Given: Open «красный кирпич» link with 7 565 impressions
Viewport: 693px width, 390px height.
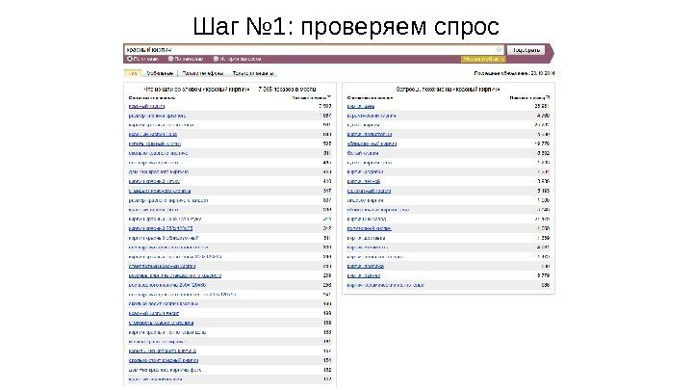Looking at the screenshot, I should pyautogui.click(x=145, y=105).
